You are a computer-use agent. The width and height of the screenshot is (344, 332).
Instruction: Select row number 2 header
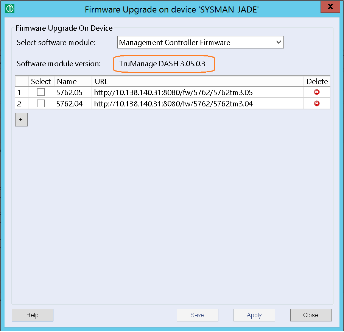pyautogui.click(x=22, y=104)
